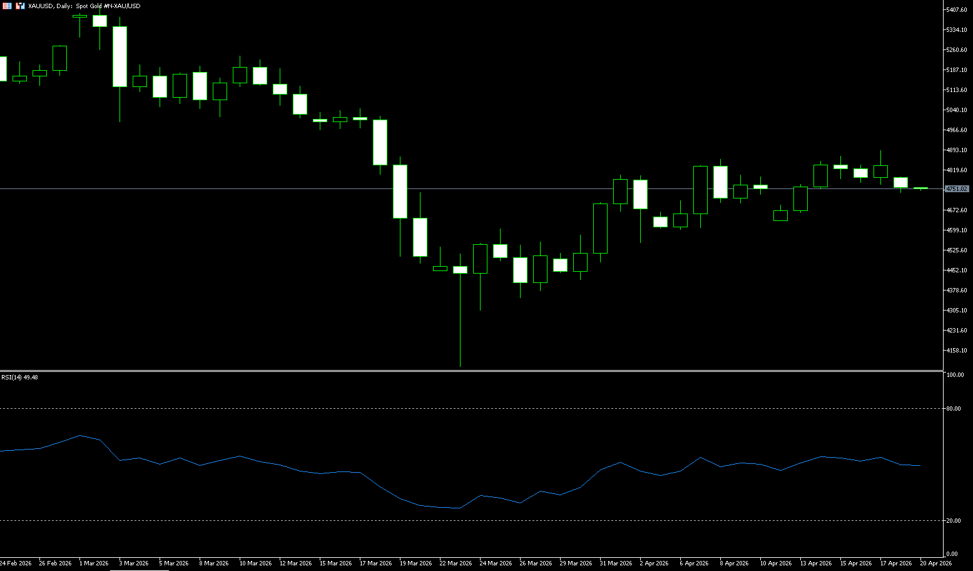Viewport: 973px width, 571px height.
Task: Click the RSI 0.00 scale label
Action: click(x=952, y=554)
